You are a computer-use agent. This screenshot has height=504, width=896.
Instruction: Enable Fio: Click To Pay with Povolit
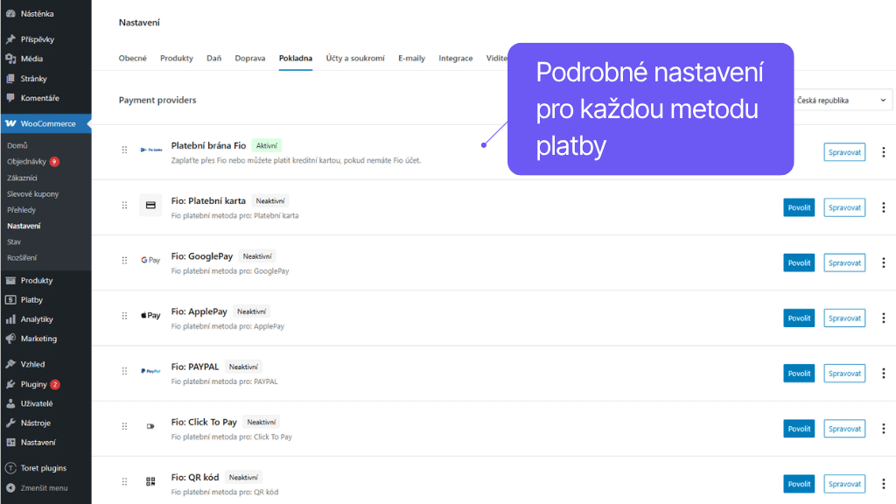[799, 429]
